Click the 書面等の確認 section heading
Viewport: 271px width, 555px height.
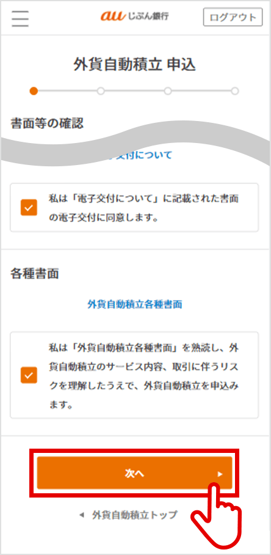47,124
